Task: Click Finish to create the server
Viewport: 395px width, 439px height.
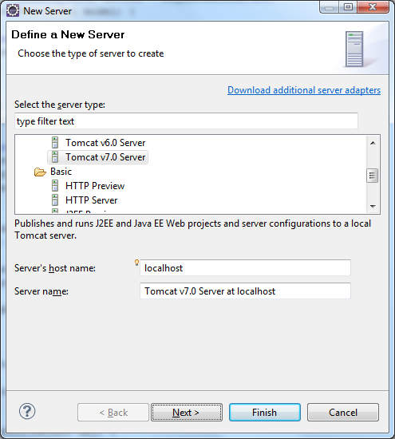Action: 265,413
